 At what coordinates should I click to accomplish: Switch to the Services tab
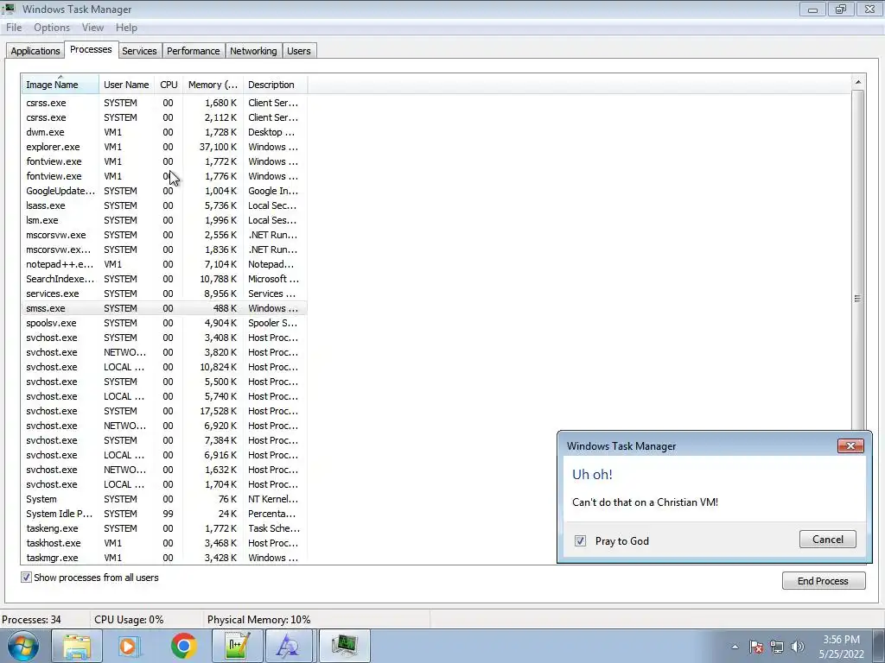click(139, 51)
